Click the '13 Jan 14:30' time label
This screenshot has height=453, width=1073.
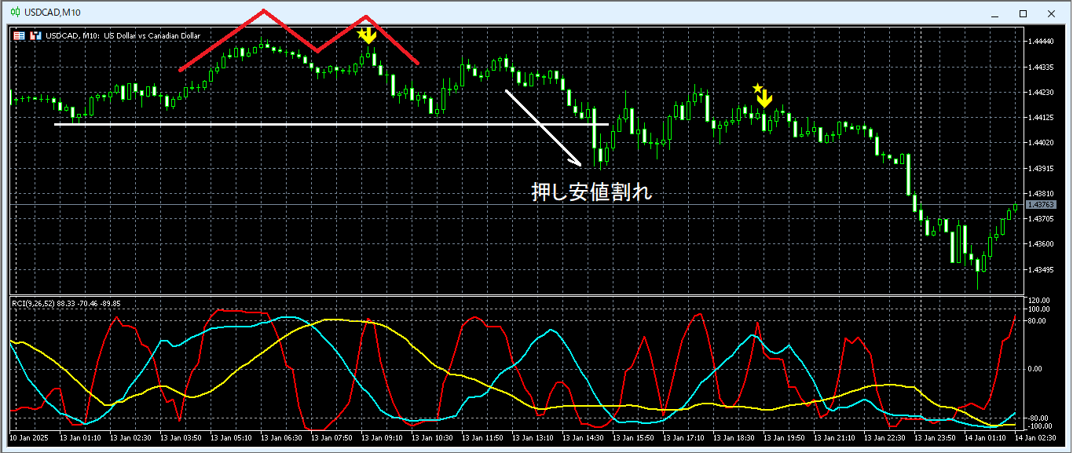tap(581, 437)
